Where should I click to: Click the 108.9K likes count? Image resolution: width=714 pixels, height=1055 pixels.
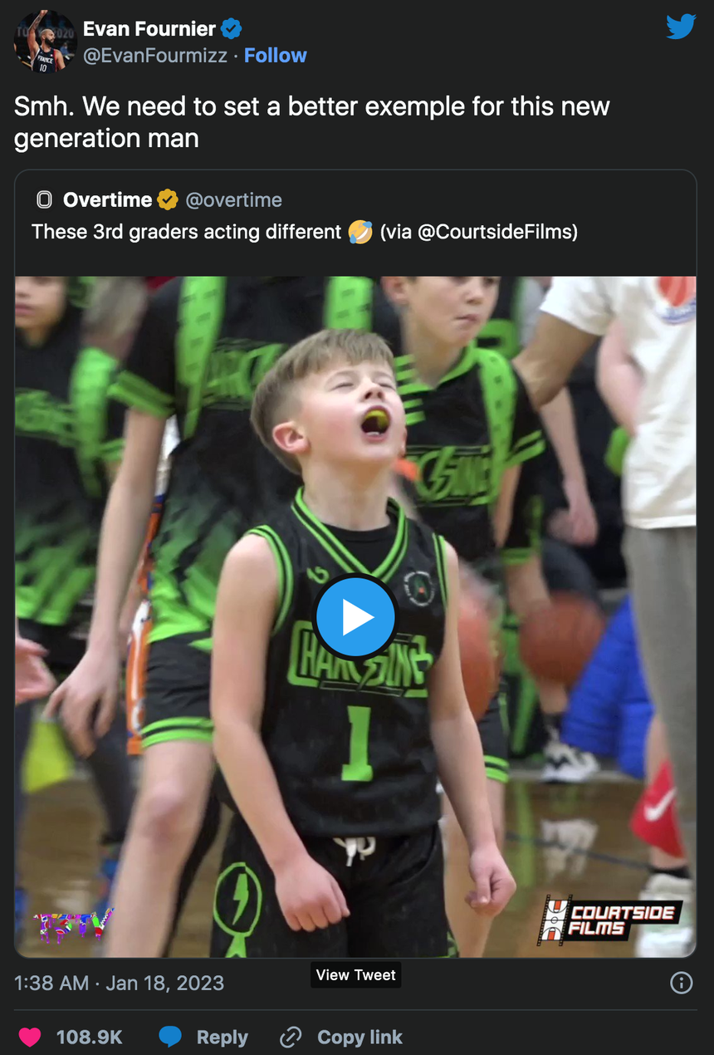pyautogui.click(x=89, y=1037)
